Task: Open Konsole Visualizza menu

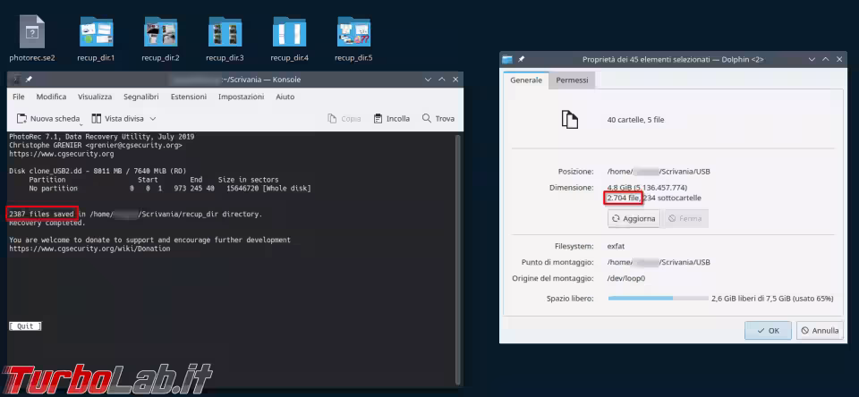Action: 95,97
